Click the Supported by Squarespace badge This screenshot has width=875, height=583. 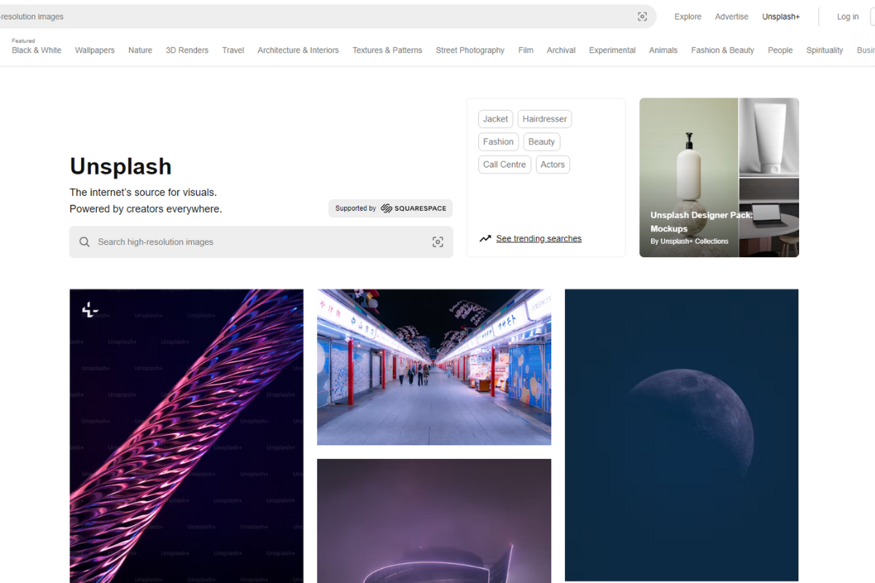(x=390, y=208)
